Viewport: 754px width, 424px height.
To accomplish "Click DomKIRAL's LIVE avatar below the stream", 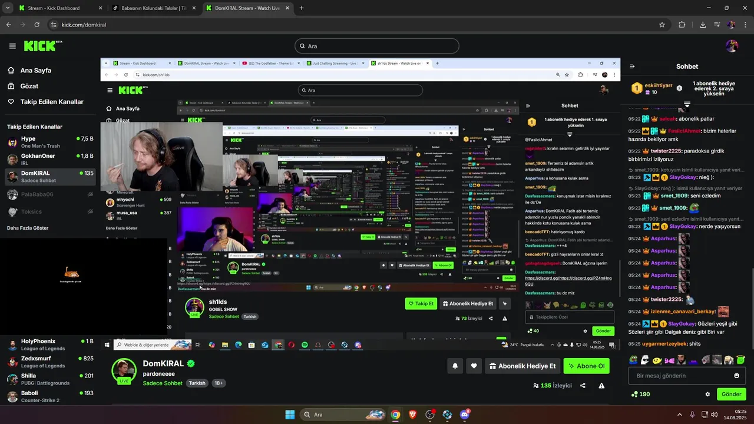I will click(x=124, y=371).
